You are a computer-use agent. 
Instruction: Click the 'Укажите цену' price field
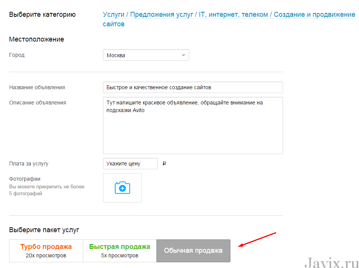[130, 164]
